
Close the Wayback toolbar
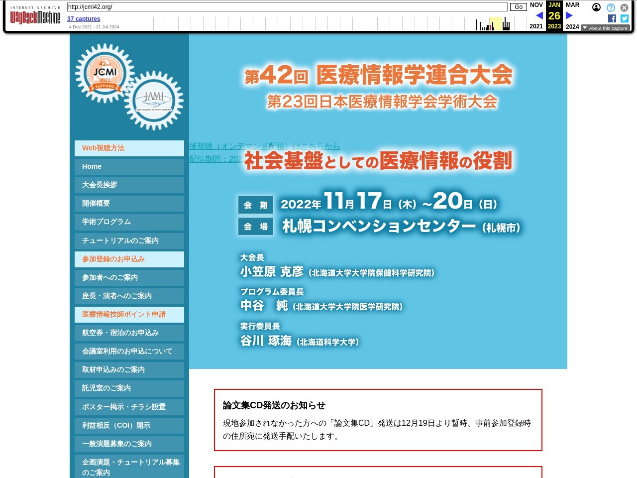[x=624, y=7]
